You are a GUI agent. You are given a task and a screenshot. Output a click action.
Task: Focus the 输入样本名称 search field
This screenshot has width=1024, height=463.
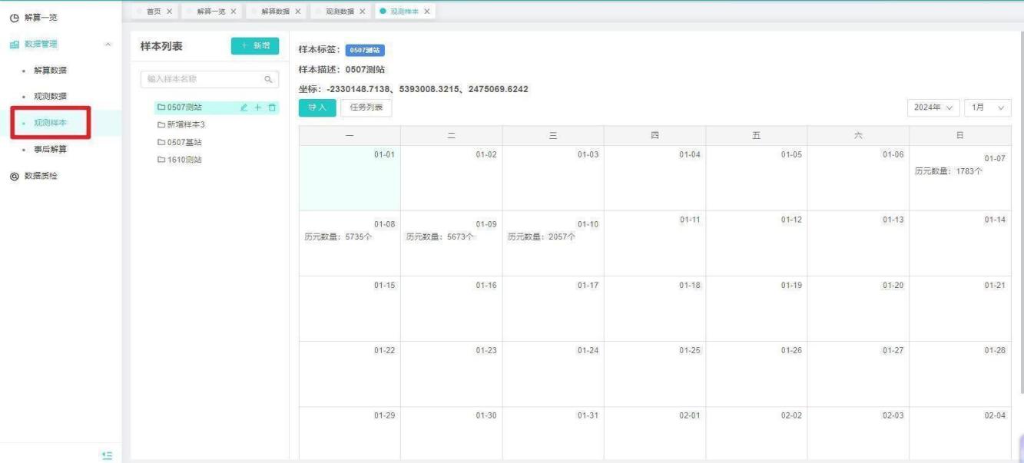(x=202, y=79)
